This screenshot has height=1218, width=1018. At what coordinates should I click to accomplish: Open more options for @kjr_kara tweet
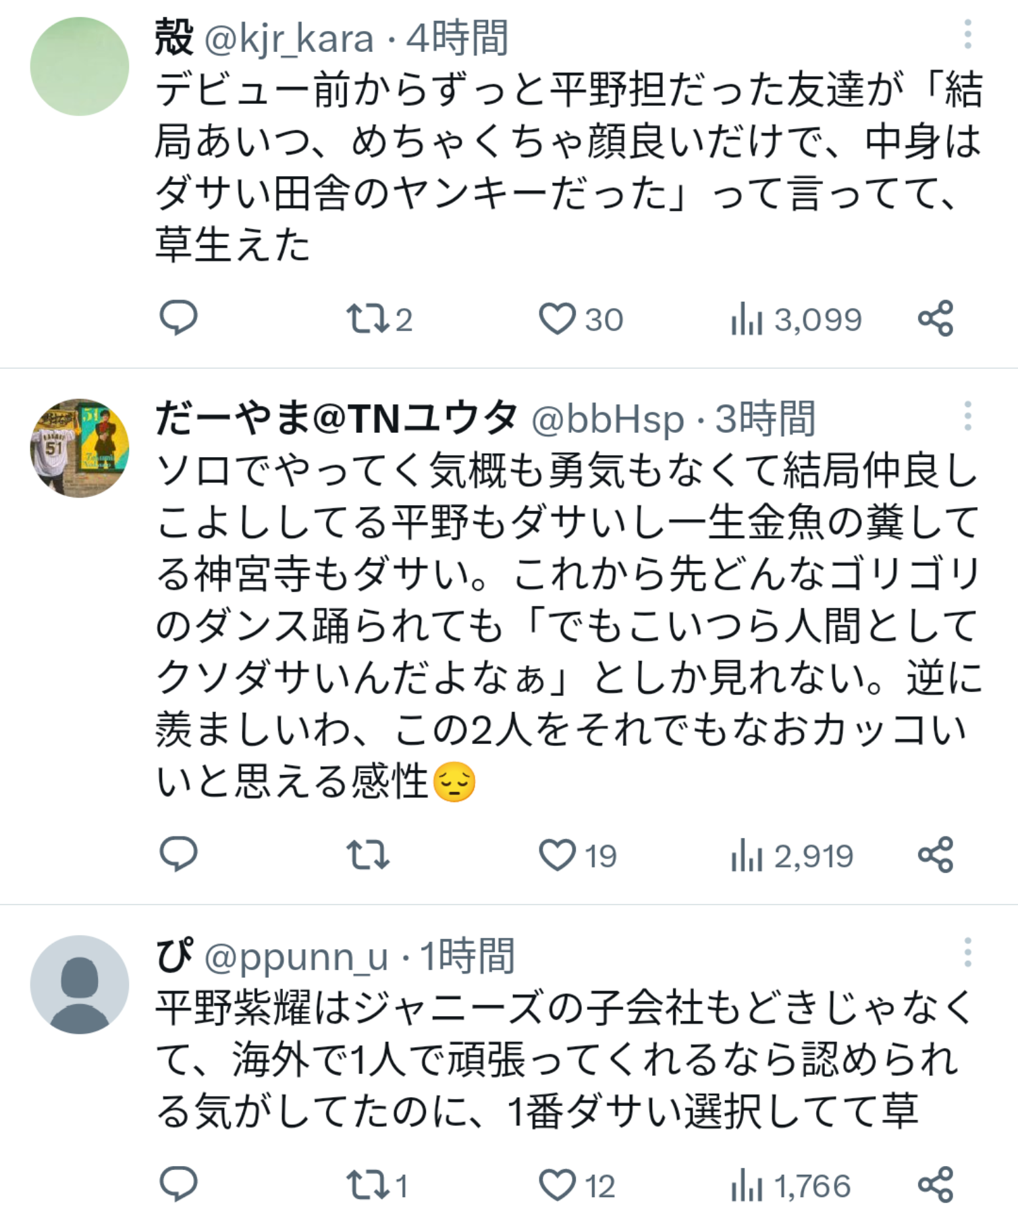click(967, 34)
